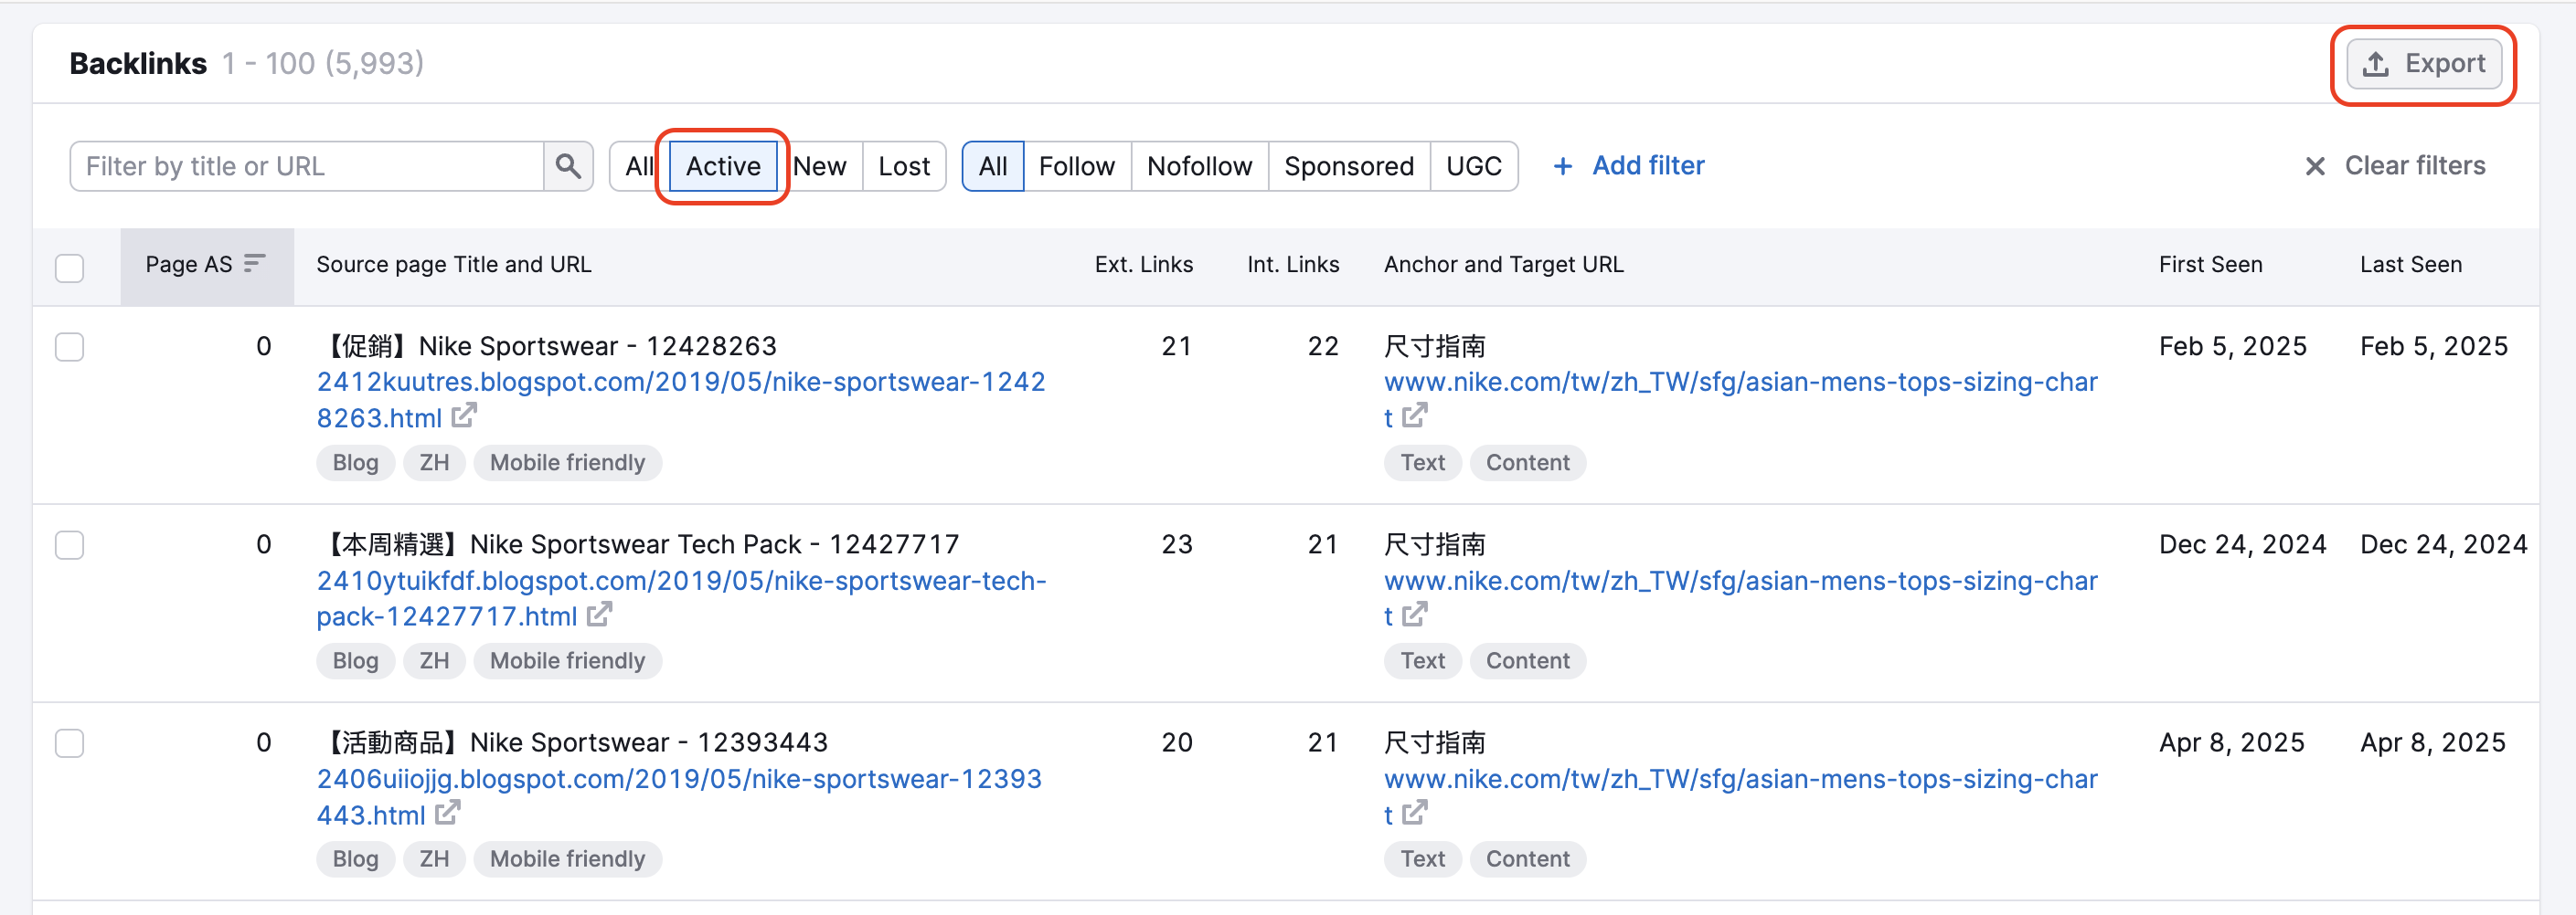2576x915 pixels.
Task: Open external link icon beside the 12393443 blogspot URL
Action: 448,815
